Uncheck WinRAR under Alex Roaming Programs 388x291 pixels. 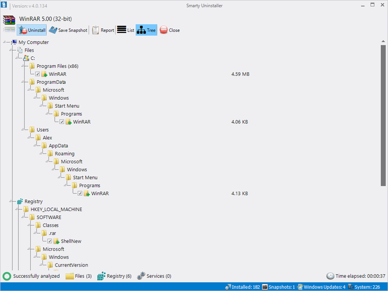(x=80, y=193)
